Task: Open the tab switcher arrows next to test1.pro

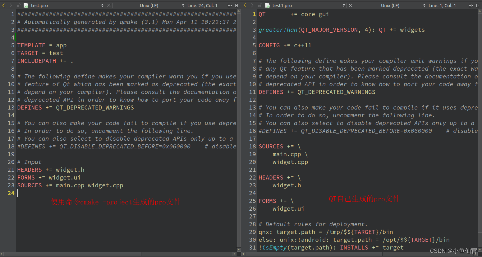Action: [344, 5]
